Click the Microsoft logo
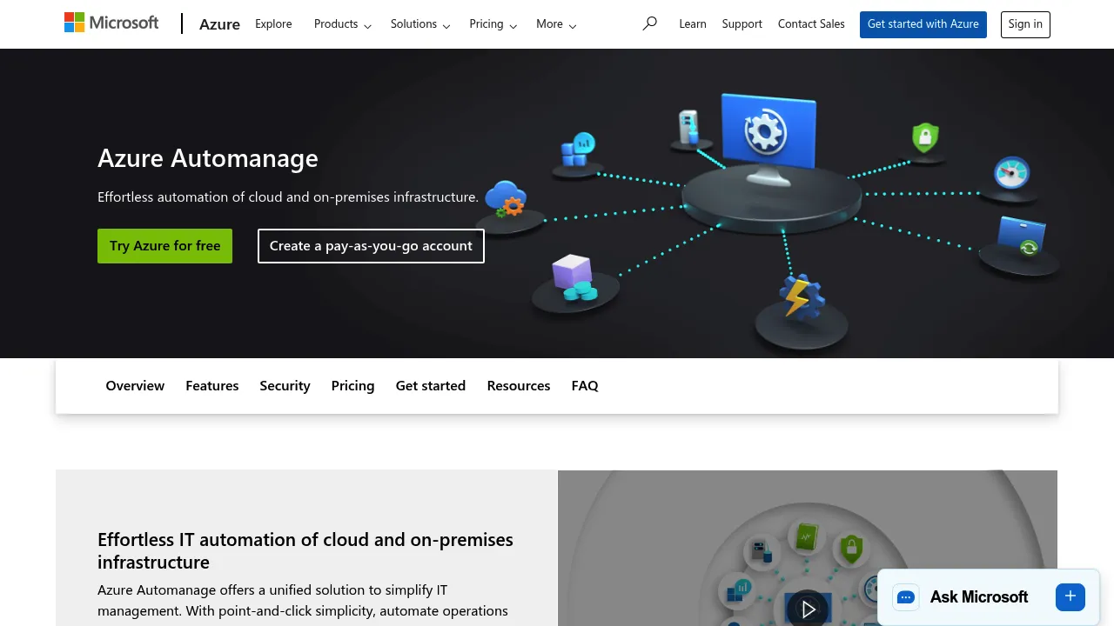The height and width of the screenshot is (626, 1114). pyautogui.click(x=111, y=23)
